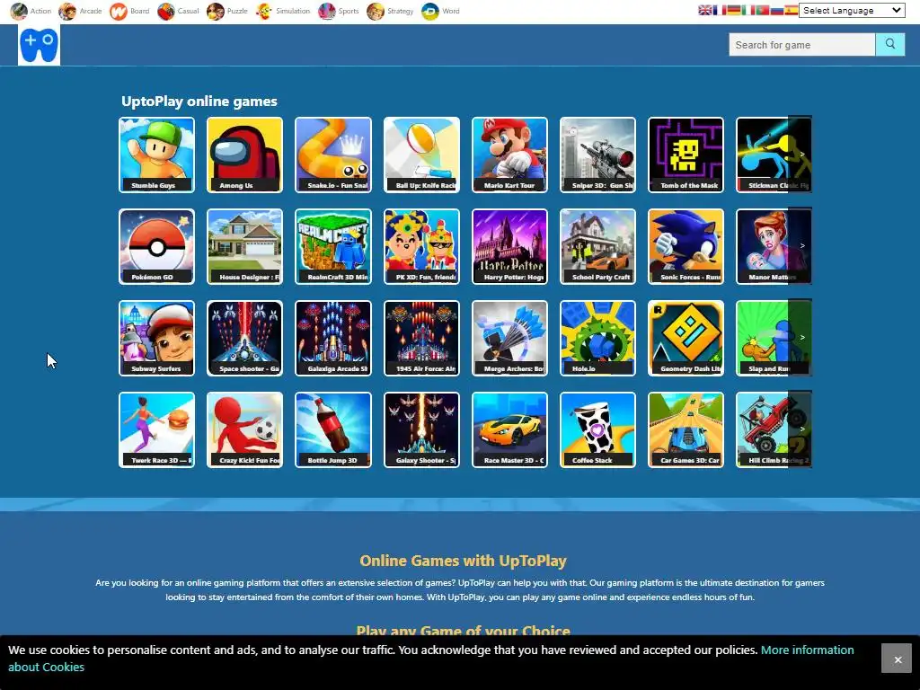Viewport: 920px width, 690px height.
Task: Open the Crazy Kick! game tile
Action: (x=244, y=429)
